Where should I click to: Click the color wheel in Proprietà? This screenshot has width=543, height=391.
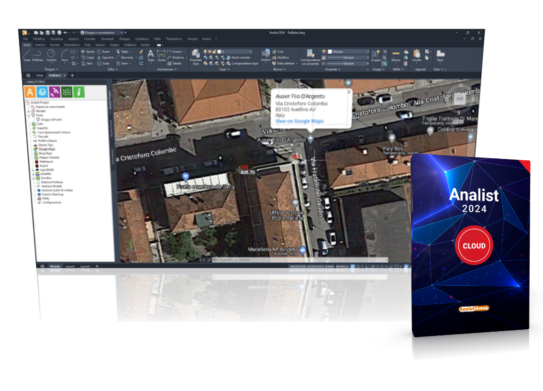pyautogui.click(x=324, y=52)
